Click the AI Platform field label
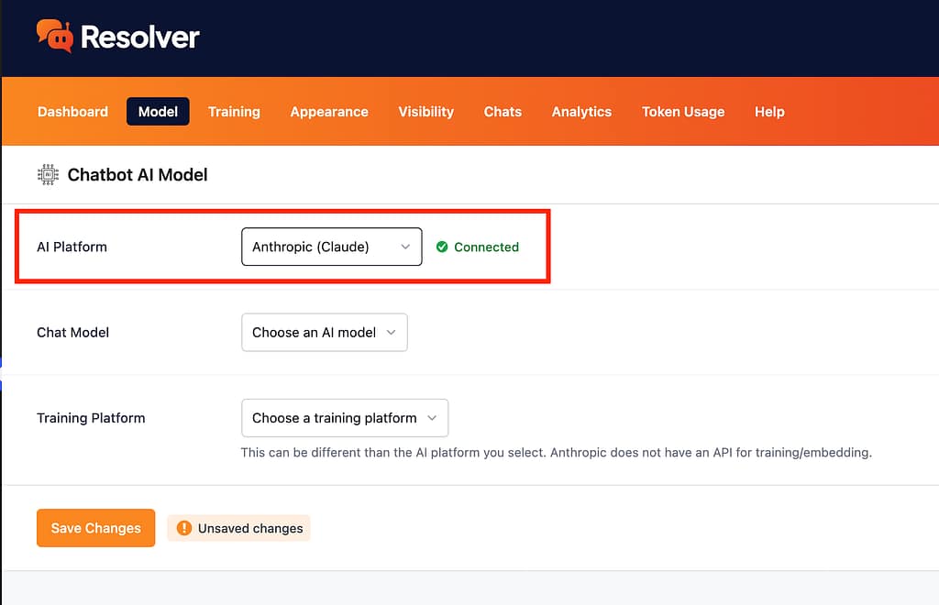 [72, 247]
